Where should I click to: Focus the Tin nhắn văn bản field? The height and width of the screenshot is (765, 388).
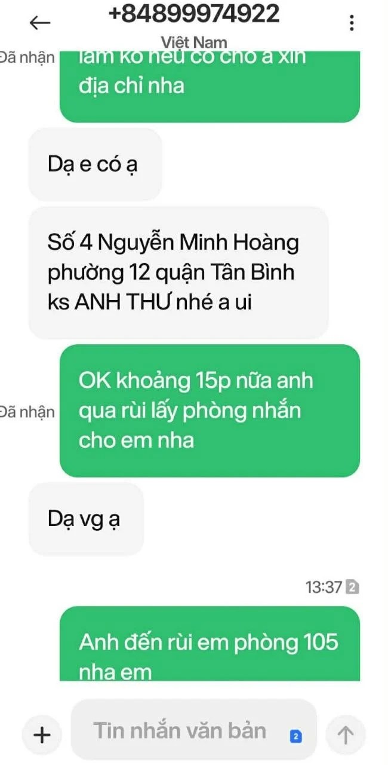(194, 730)
